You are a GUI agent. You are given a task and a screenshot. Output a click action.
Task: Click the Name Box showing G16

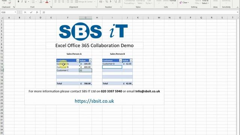(x=7, y=12)
